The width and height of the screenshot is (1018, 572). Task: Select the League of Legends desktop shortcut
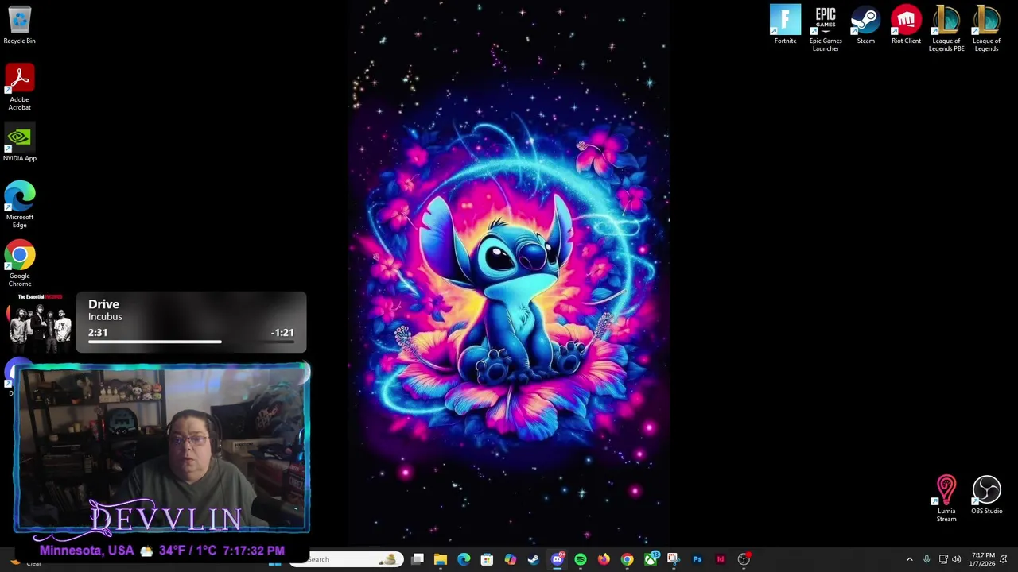coord(986,29)
